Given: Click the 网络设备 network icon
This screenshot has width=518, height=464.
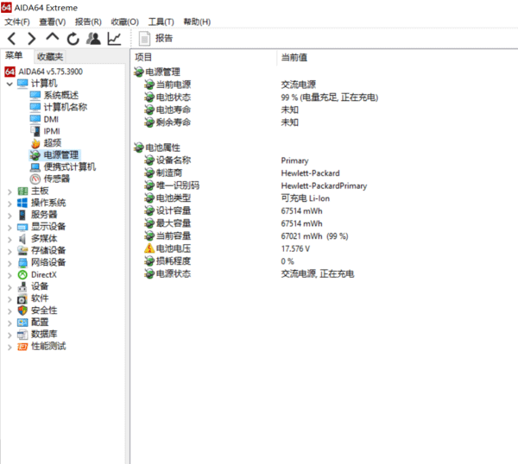Looking at the screenshot, I should pyautogui.click(x=22, y=263).
